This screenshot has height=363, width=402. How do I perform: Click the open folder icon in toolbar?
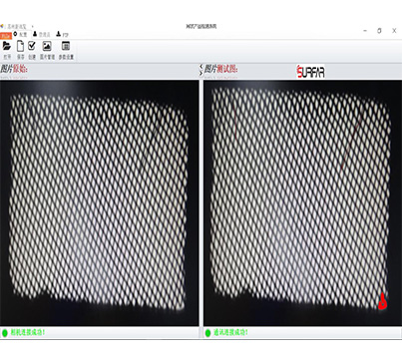[x=7, y=46]
